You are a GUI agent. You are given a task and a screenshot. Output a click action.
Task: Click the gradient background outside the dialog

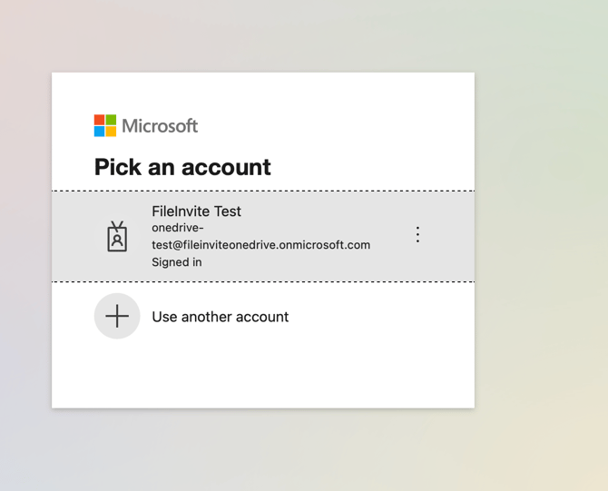pos(544,272)
